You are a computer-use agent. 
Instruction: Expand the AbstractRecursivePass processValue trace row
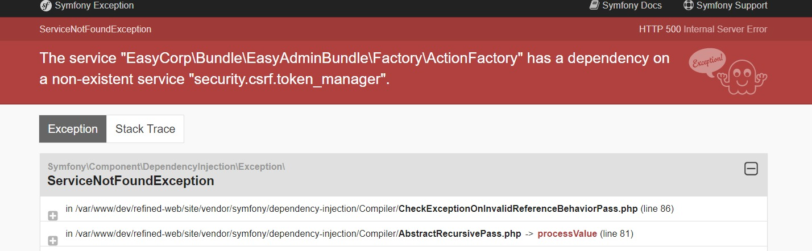click(53, 241)
